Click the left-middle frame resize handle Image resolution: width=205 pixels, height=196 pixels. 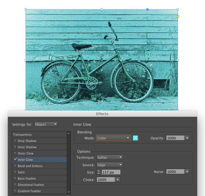click(26, 60)
